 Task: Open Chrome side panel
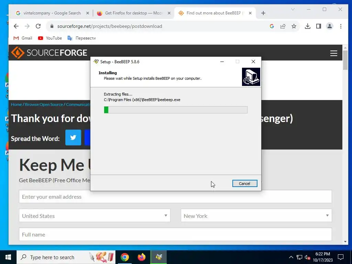tap(319, 26)
